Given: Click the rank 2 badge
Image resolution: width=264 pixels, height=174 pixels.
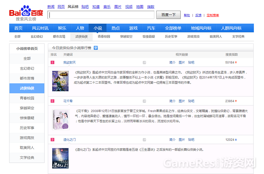Looking at the screenshot, I should point(52,101).
